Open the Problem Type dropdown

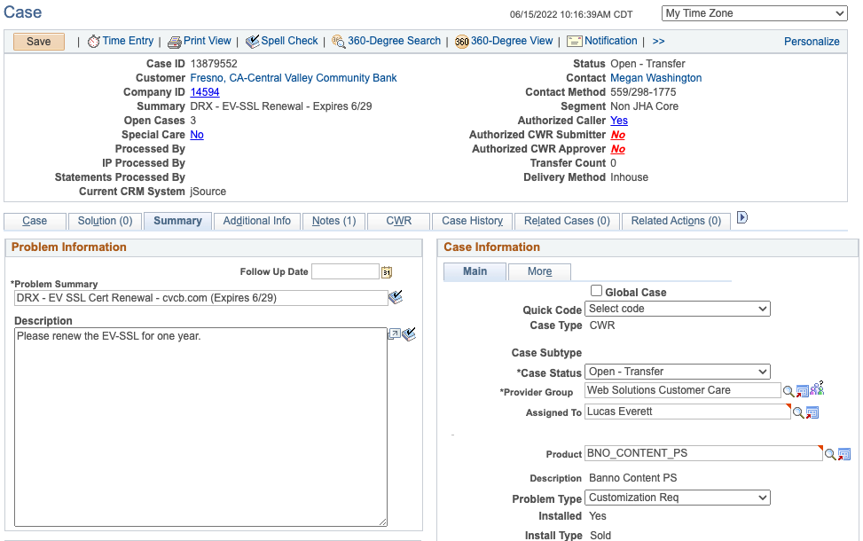tap(677, 498)
